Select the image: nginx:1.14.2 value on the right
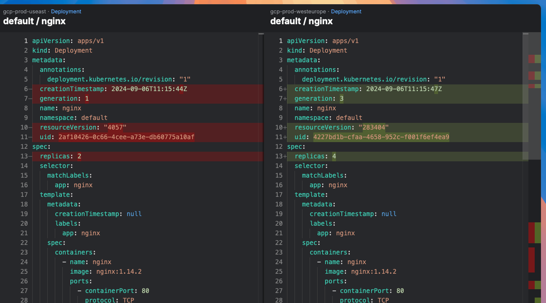The width and height of the screenshot is (546, 303). point(373,271)
